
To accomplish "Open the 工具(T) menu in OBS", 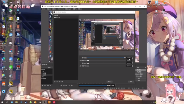I will click(74, 9).
